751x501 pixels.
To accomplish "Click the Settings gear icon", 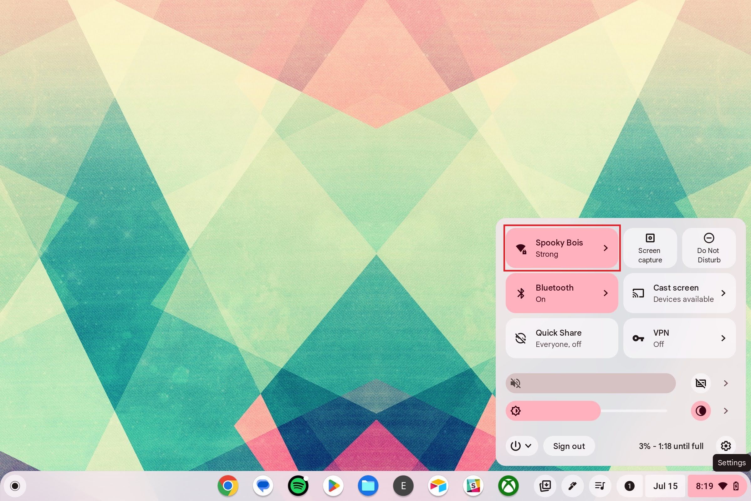I will coord(725,446).
